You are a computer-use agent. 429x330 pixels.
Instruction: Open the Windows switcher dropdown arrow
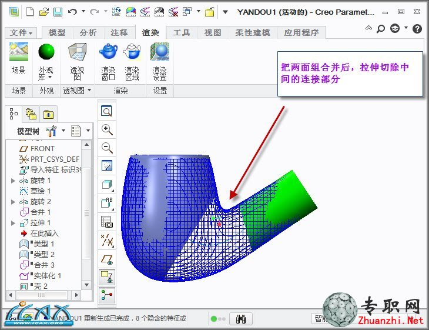[199, 11]
